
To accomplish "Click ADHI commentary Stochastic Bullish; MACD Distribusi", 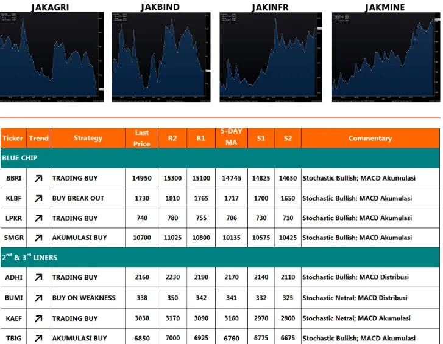I will point(355,277).
